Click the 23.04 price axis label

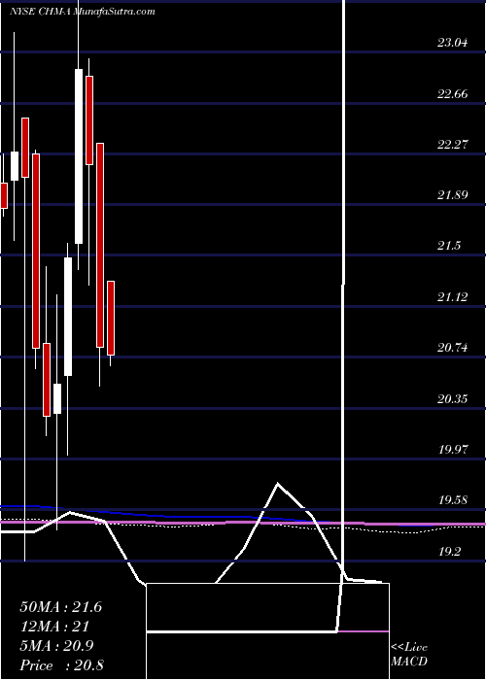point(453,43)
